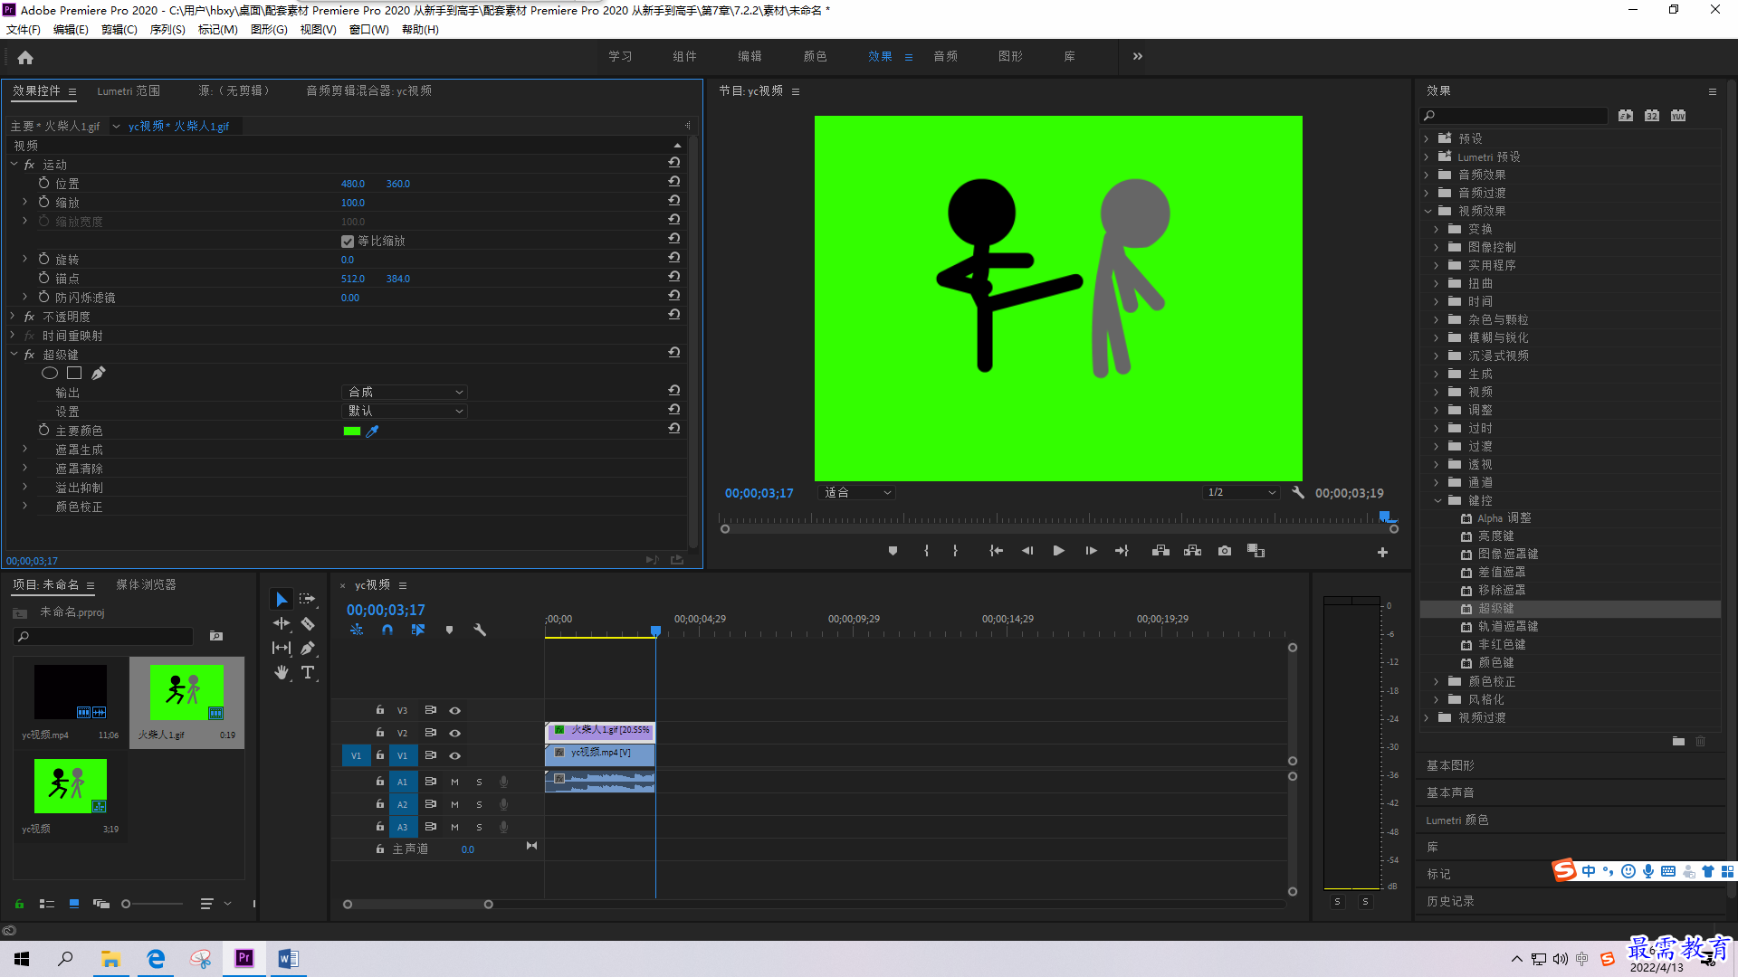The height and width of the screenshot is (977, 1738).
Task: Click the Lift button
Action: tap(1160, 551)
